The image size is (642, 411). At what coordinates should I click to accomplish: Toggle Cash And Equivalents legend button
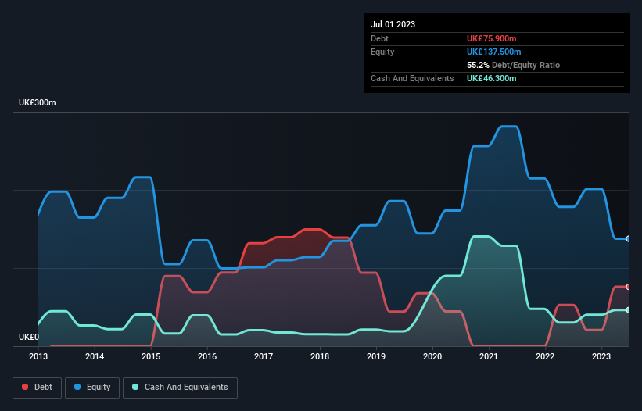pos(180,388)
